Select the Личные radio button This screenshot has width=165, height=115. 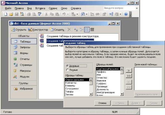pyautogui.click(x=67, y=70)
